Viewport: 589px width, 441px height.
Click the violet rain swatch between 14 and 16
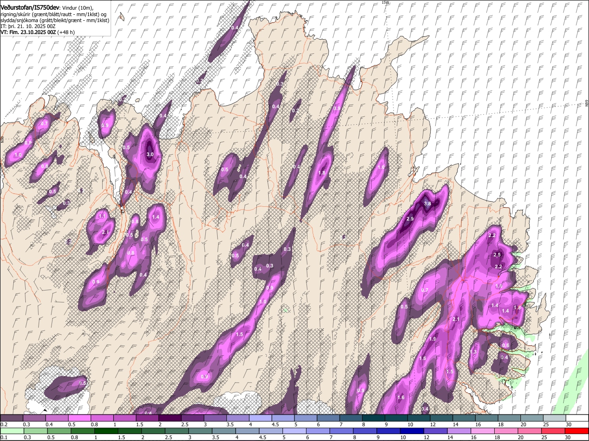click(x=459, y=431)
